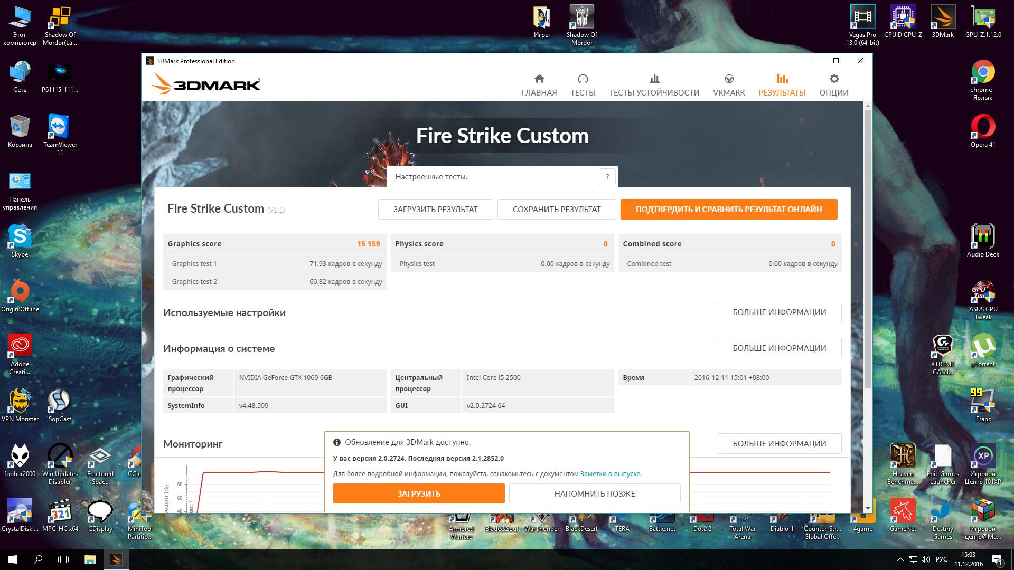Expand more info for Мониторинг section
Image resolution: width=1014 pixels, height=570 pixels.
(x=779, y=444)
